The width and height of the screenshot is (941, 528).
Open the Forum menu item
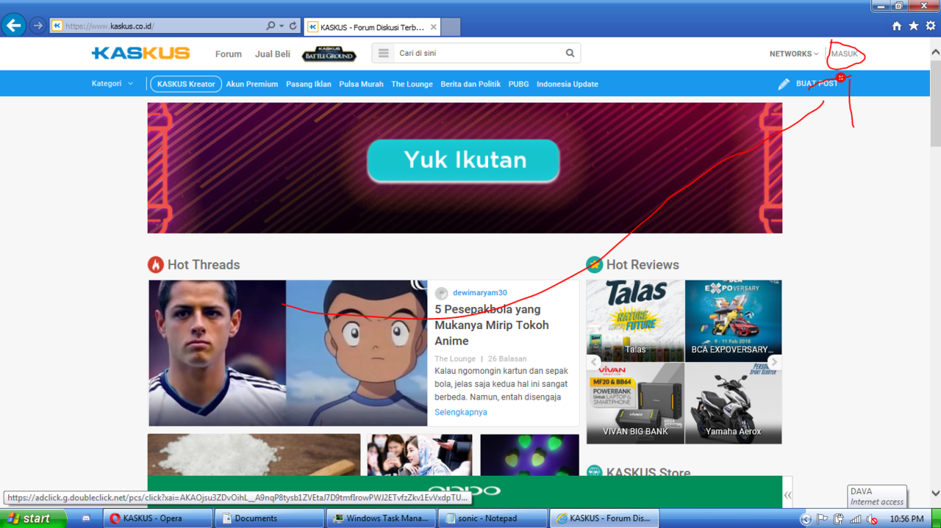(x=228, y=54)
